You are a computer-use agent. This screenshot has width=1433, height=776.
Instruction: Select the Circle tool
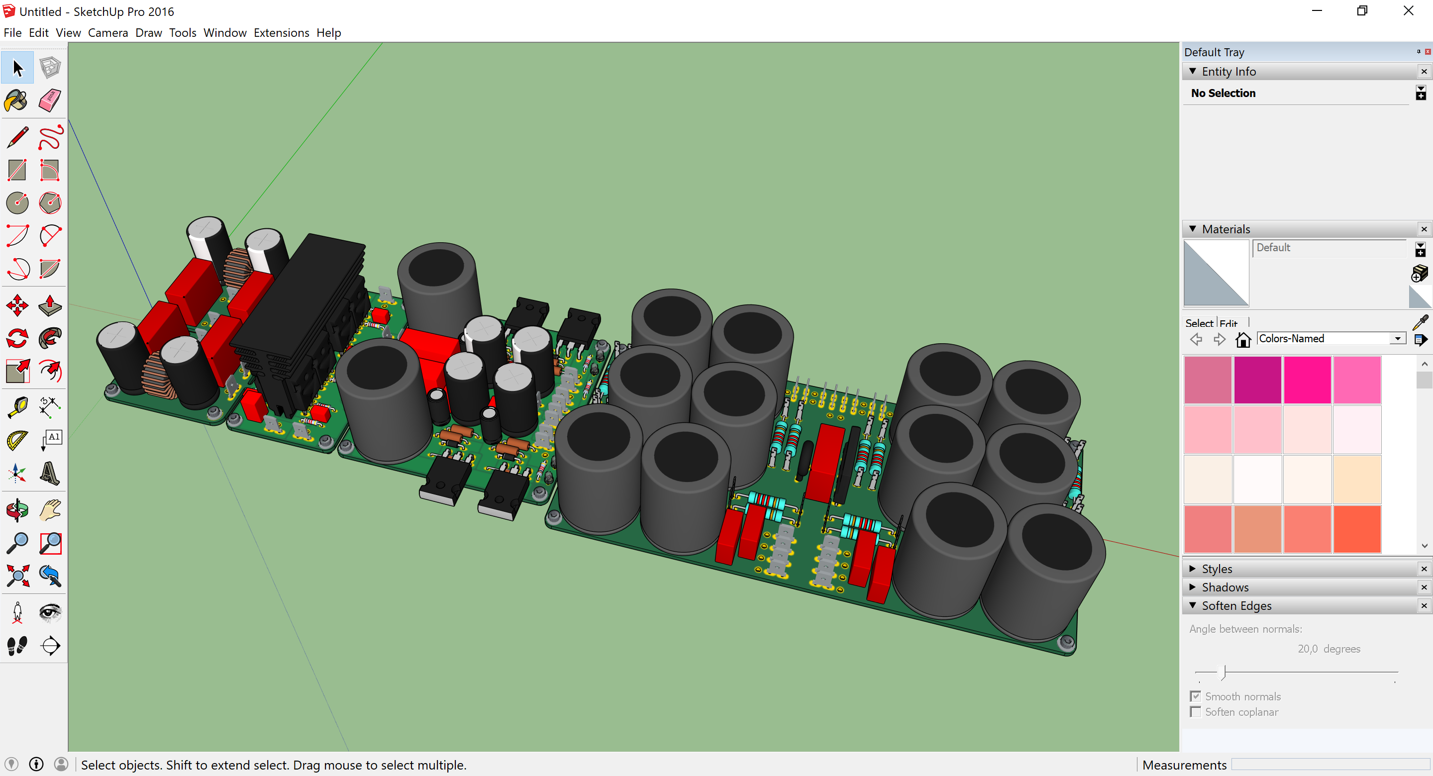point(17,203)
